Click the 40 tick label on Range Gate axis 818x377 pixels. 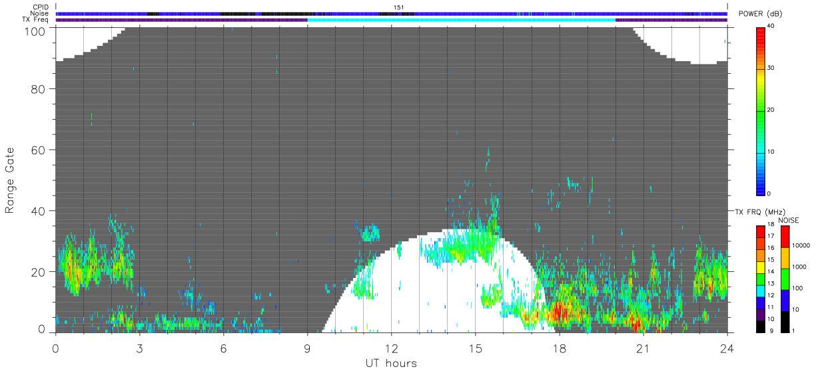[x=39, y=211]
